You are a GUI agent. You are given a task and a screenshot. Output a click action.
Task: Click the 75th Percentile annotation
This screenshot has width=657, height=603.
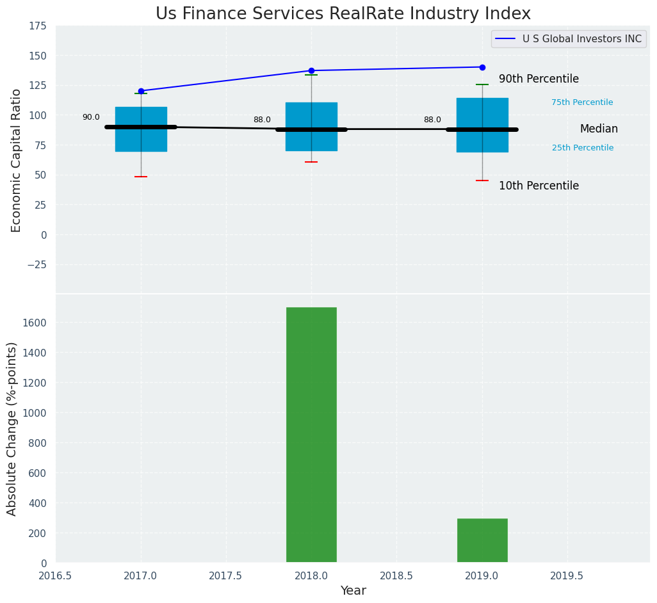582,102
